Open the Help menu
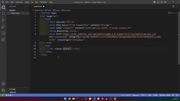 tap(51, 2)
